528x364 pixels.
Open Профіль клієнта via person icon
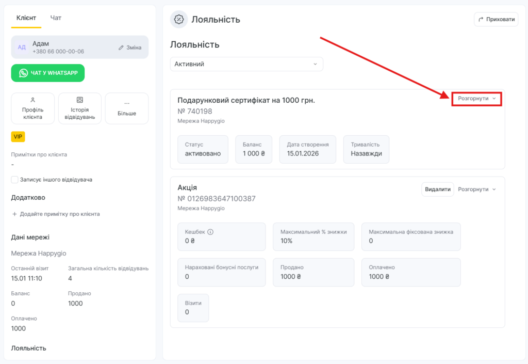[x=32, y=100]
